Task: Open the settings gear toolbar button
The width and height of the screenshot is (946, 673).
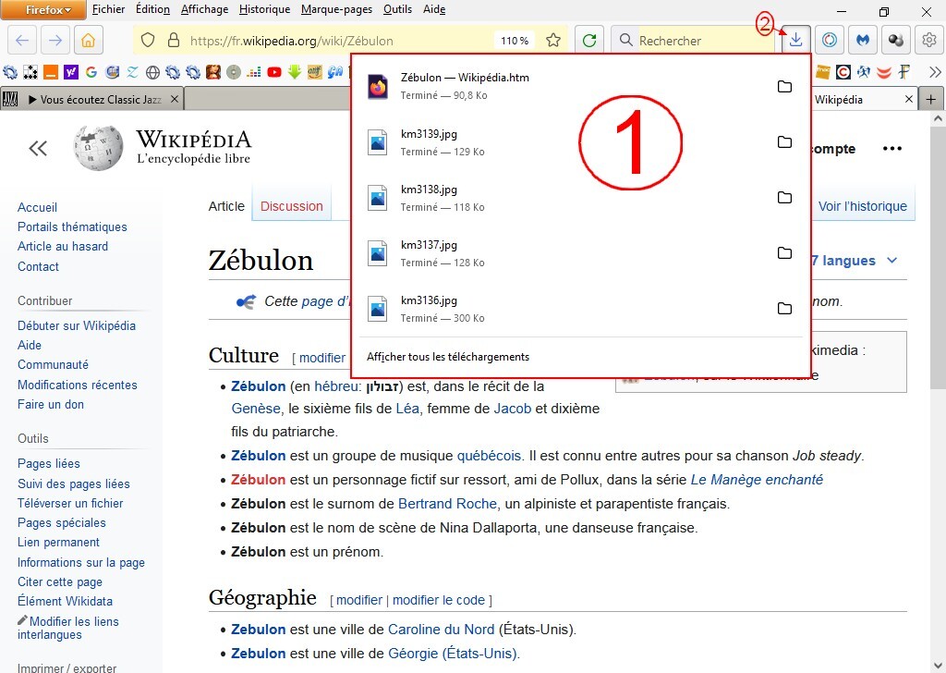Action: click(929, 40)
